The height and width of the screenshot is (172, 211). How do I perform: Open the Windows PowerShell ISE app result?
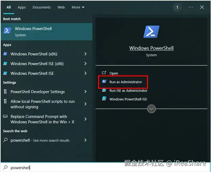[46, 73]
